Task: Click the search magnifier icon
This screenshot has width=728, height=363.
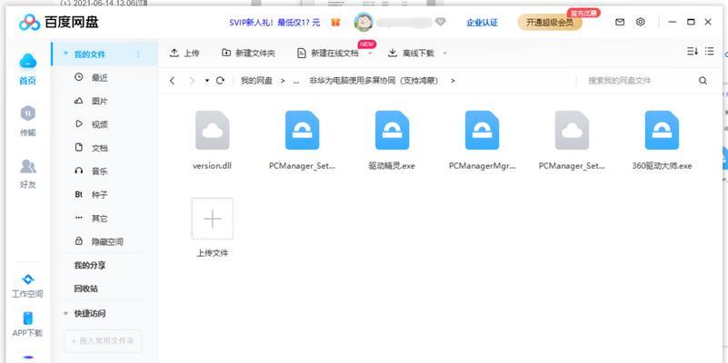Action: click(703, 81)
